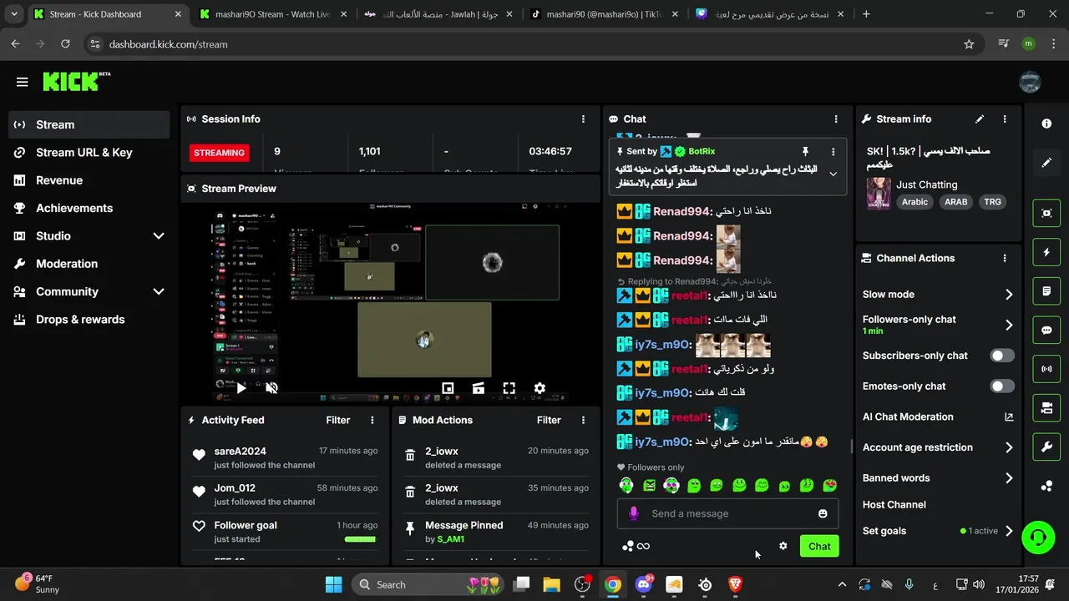The image size is (1069, 601).
Task: Insert the heart-eyes green emote
Action: (x=829, y=485)
